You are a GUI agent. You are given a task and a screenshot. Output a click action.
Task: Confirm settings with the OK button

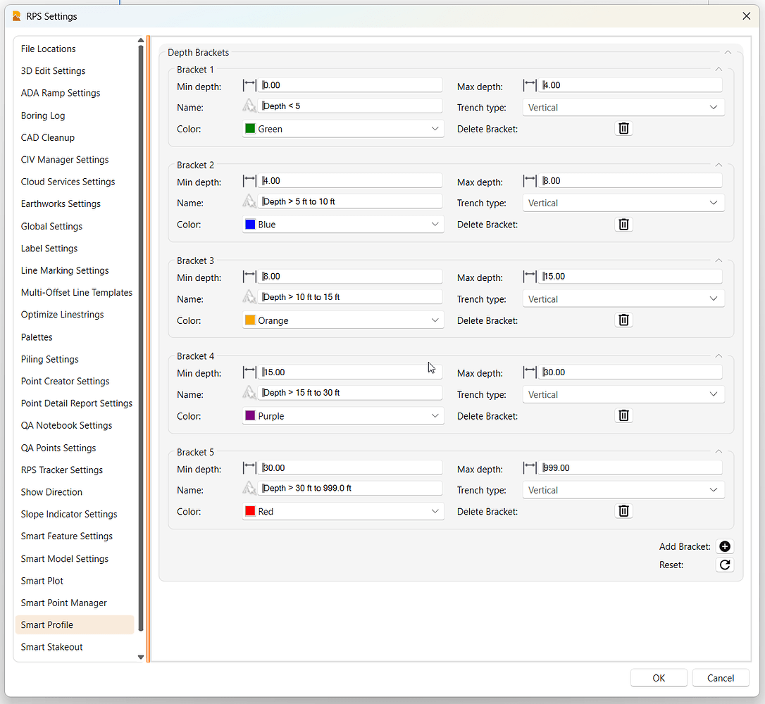659,678
